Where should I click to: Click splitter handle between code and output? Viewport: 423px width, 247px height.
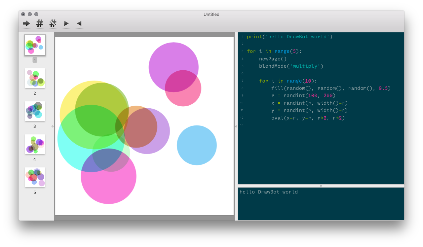pos(321,186)
